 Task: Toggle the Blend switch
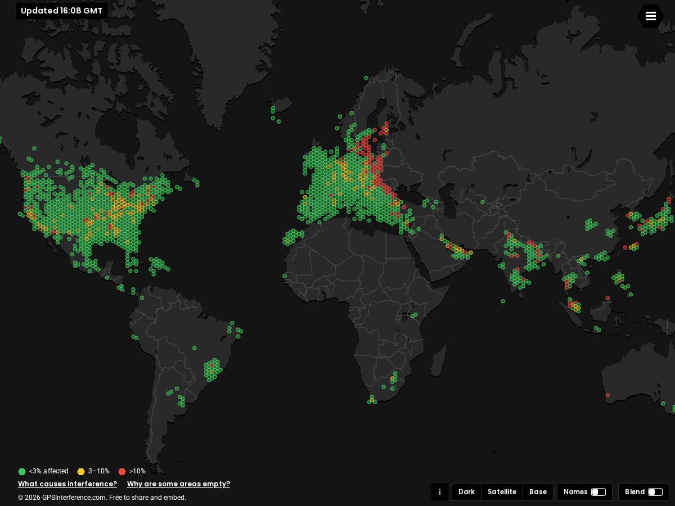pos(655,492)
